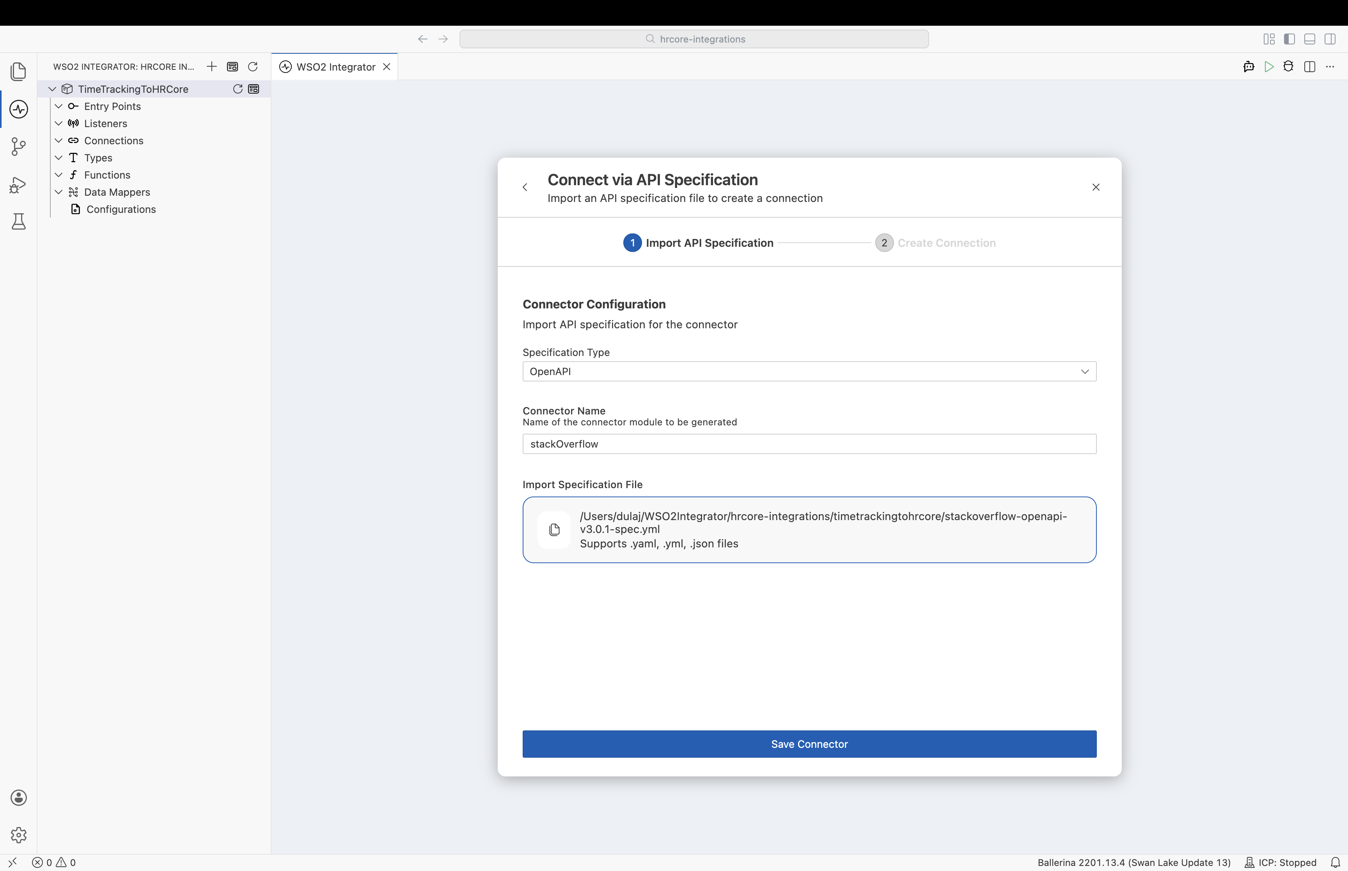
Task: Open the More Actions ellipsis menu
Action: (1330, 67)
